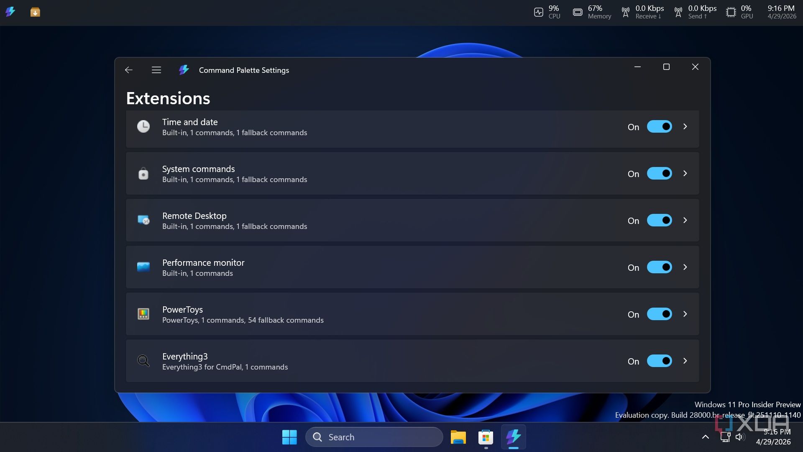
Task: Maximize the Command Palette Settings window
Action: coord(667,67)
